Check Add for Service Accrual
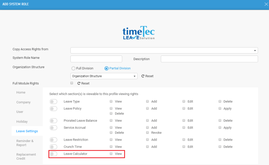This screenshot has height=165, width=269. click(x=147, y=127)
